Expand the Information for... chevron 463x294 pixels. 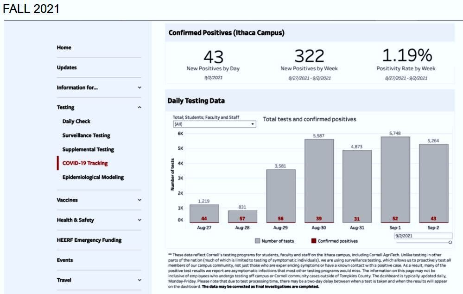click(x=140, y=87)
